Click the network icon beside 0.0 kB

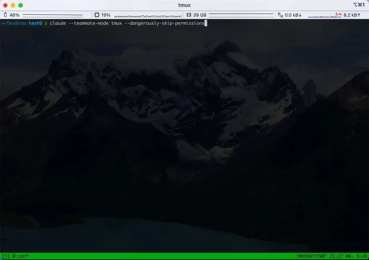[280, 15]
